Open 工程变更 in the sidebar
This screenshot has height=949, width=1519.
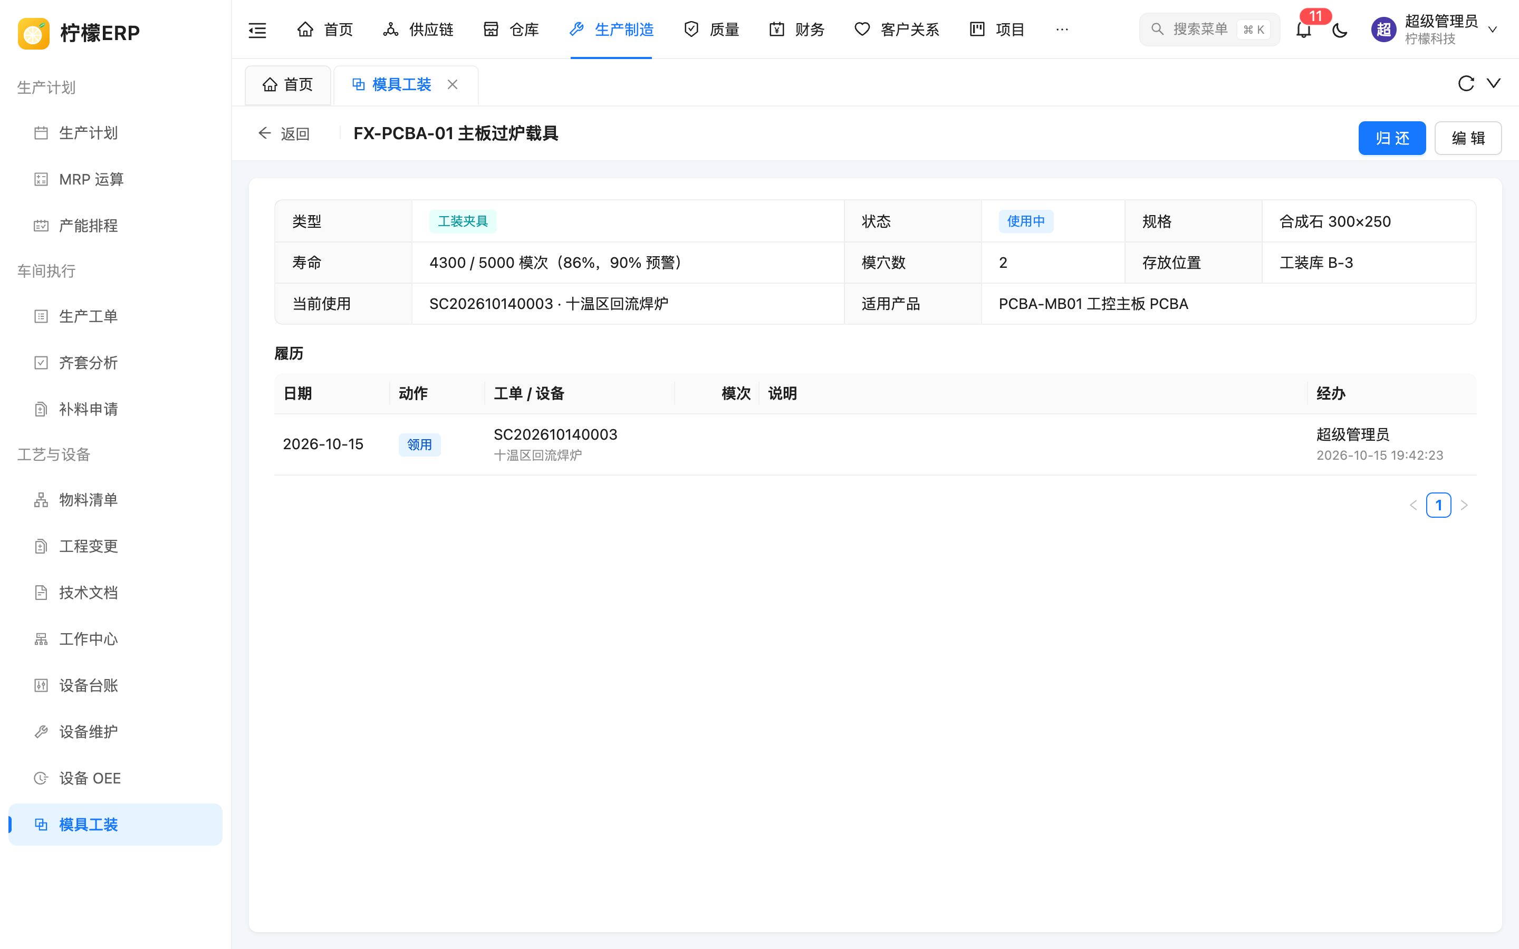coord(116,546)
